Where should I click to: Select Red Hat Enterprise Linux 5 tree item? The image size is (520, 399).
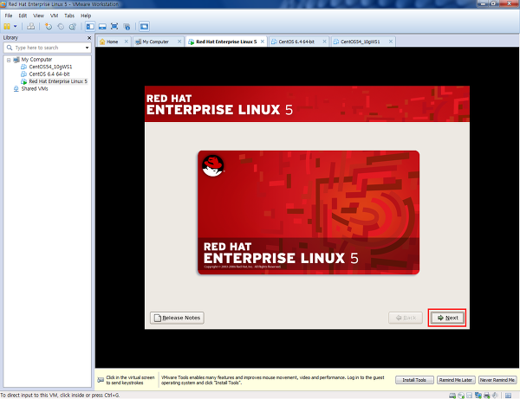pyautogui.click(x=58, y=81)
